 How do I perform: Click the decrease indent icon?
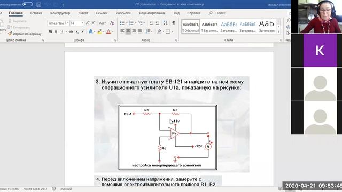(x=151, y=23)
